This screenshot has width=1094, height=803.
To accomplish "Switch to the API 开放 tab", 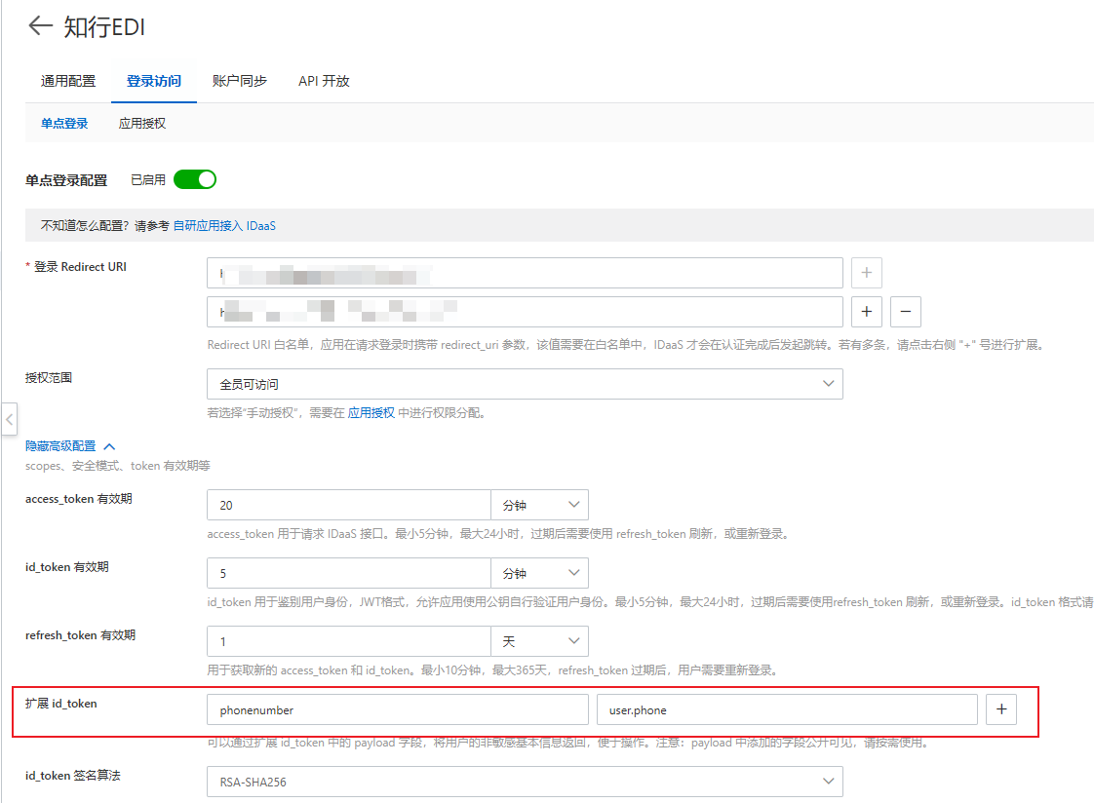I will point(323,82).
